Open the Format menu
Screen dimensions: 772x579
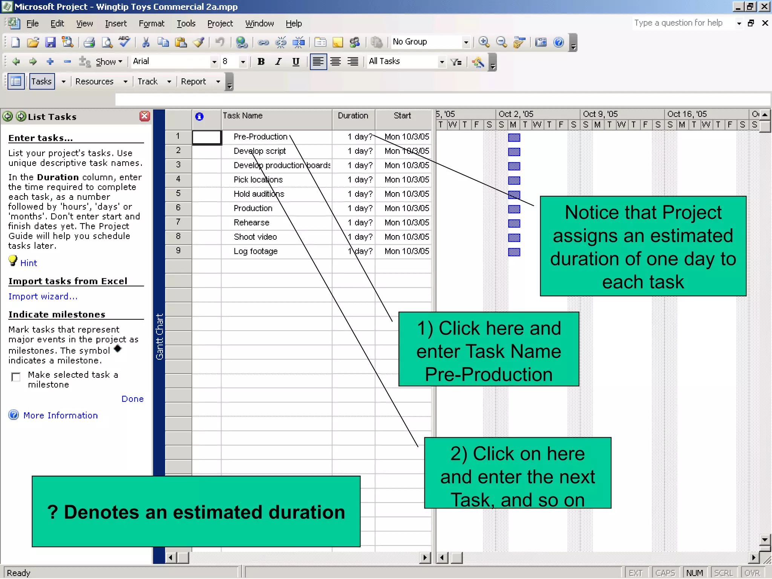(x=152, y=23)
